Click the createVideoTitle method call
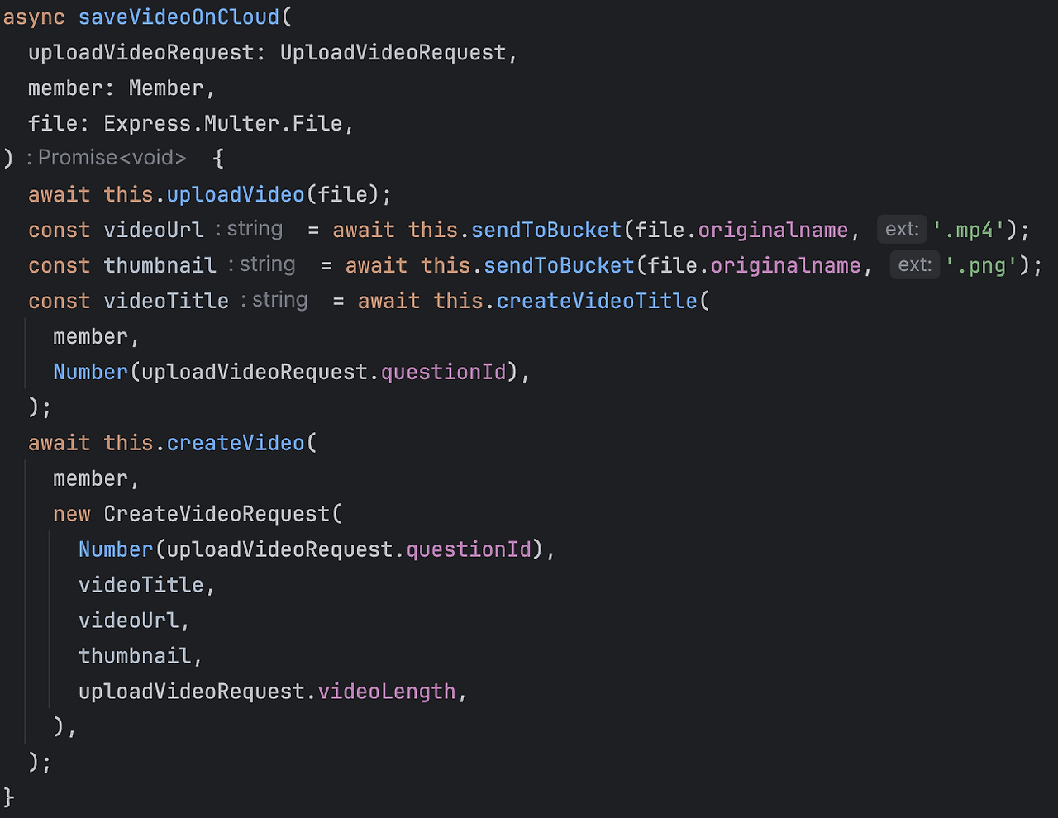 597,302
